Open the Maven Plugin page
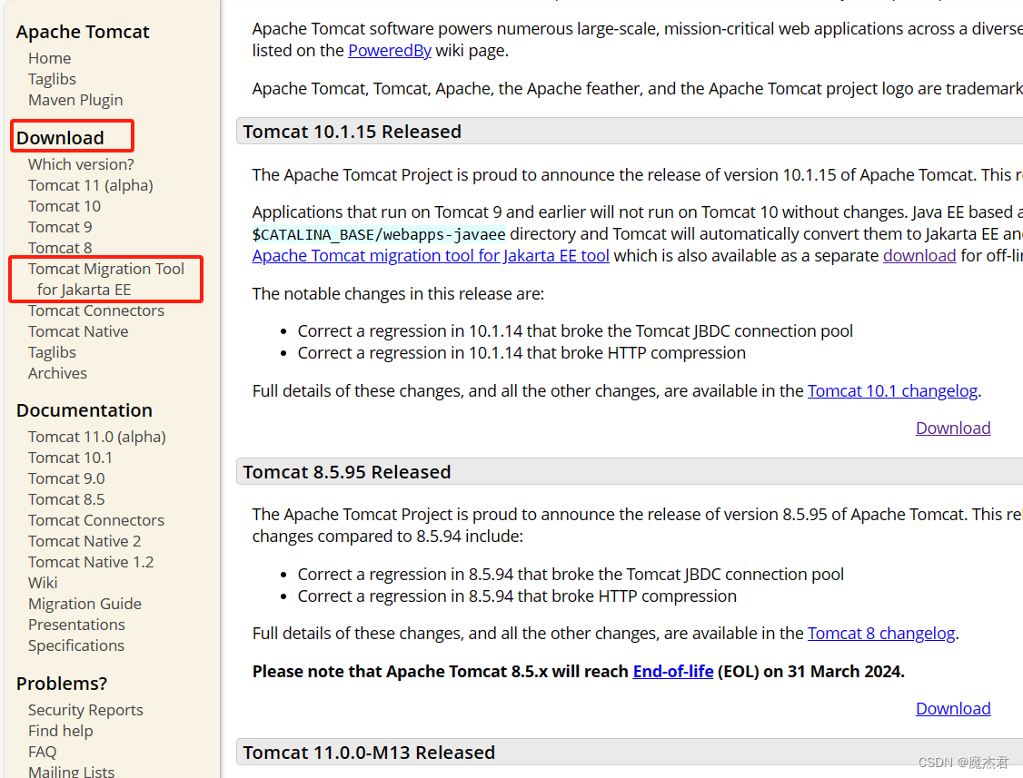This screenshot has height=778, width=1023. [75, 99]
